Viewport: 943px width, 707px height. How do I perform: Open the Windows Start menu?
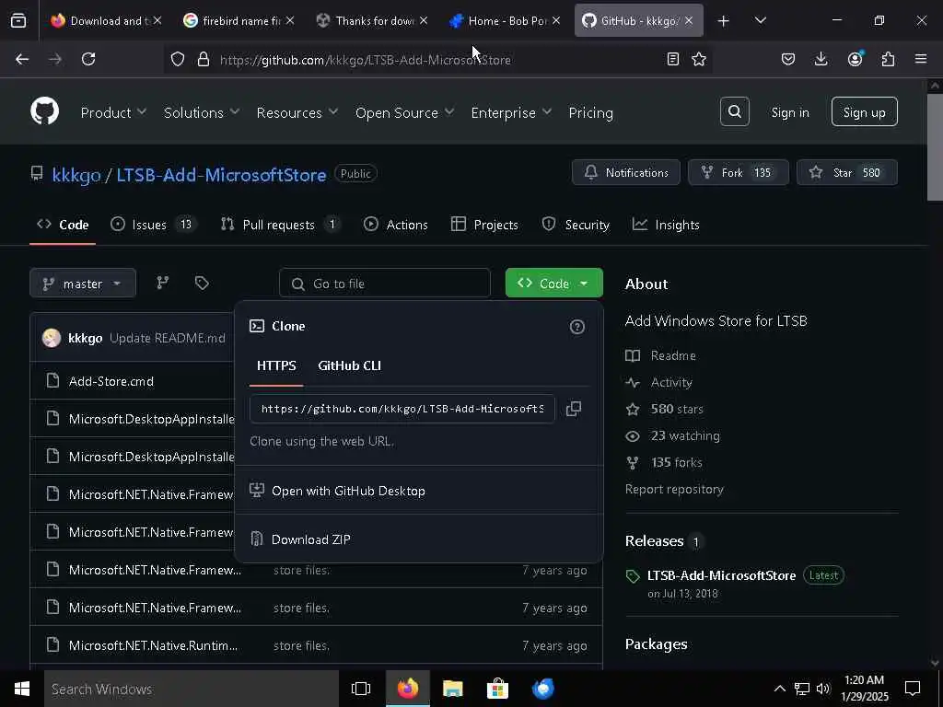pos(22,689)
